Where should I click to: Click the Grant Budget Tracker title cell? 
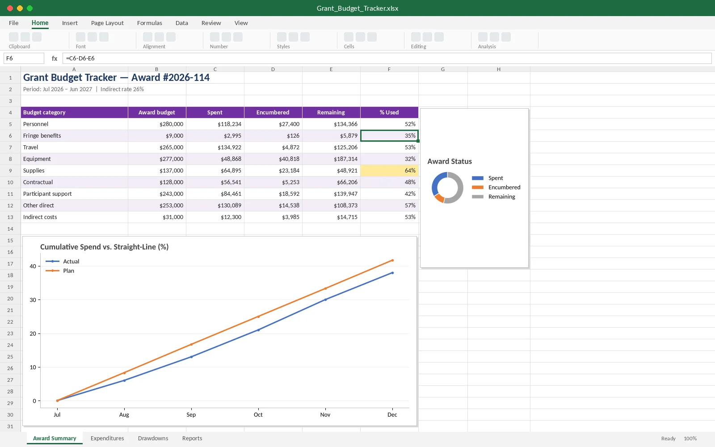pyautogui.click(x=116, y=77)
